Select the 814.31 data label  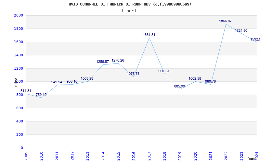pyautogui.click(x=26, y=91)
